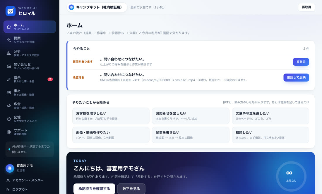Open the 問い合わせ menu item

(30, 66)
